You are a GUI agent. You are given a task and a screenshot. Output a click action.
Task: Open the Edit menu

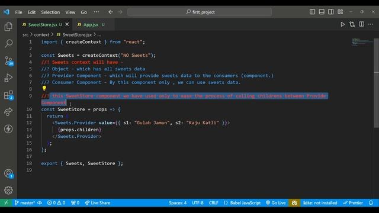(x=31, y=12)
